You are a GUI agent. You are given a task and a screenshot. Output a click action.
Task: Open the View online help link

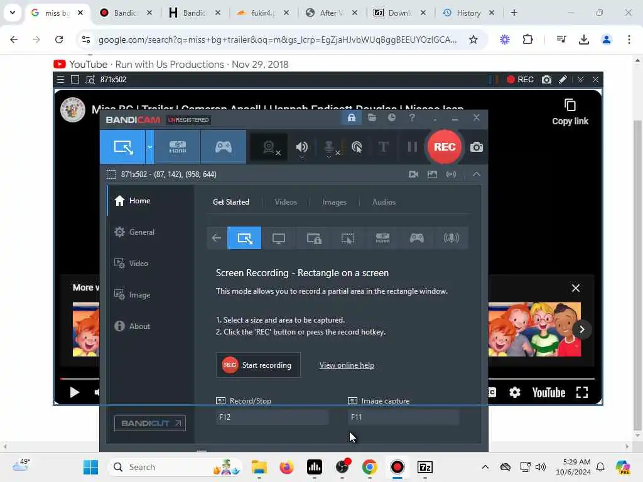tap(347, 365)
